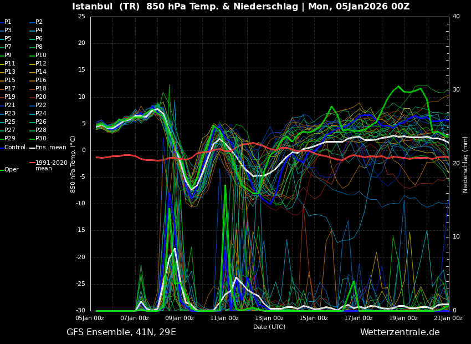Click the 09Jan 00z date label
The image size is (471, 344).
point(180,318)
